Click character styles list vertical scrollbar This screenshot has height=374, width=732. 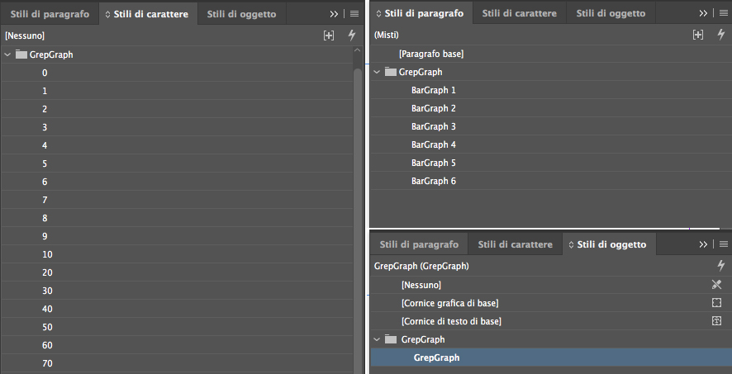click(358, 219)
